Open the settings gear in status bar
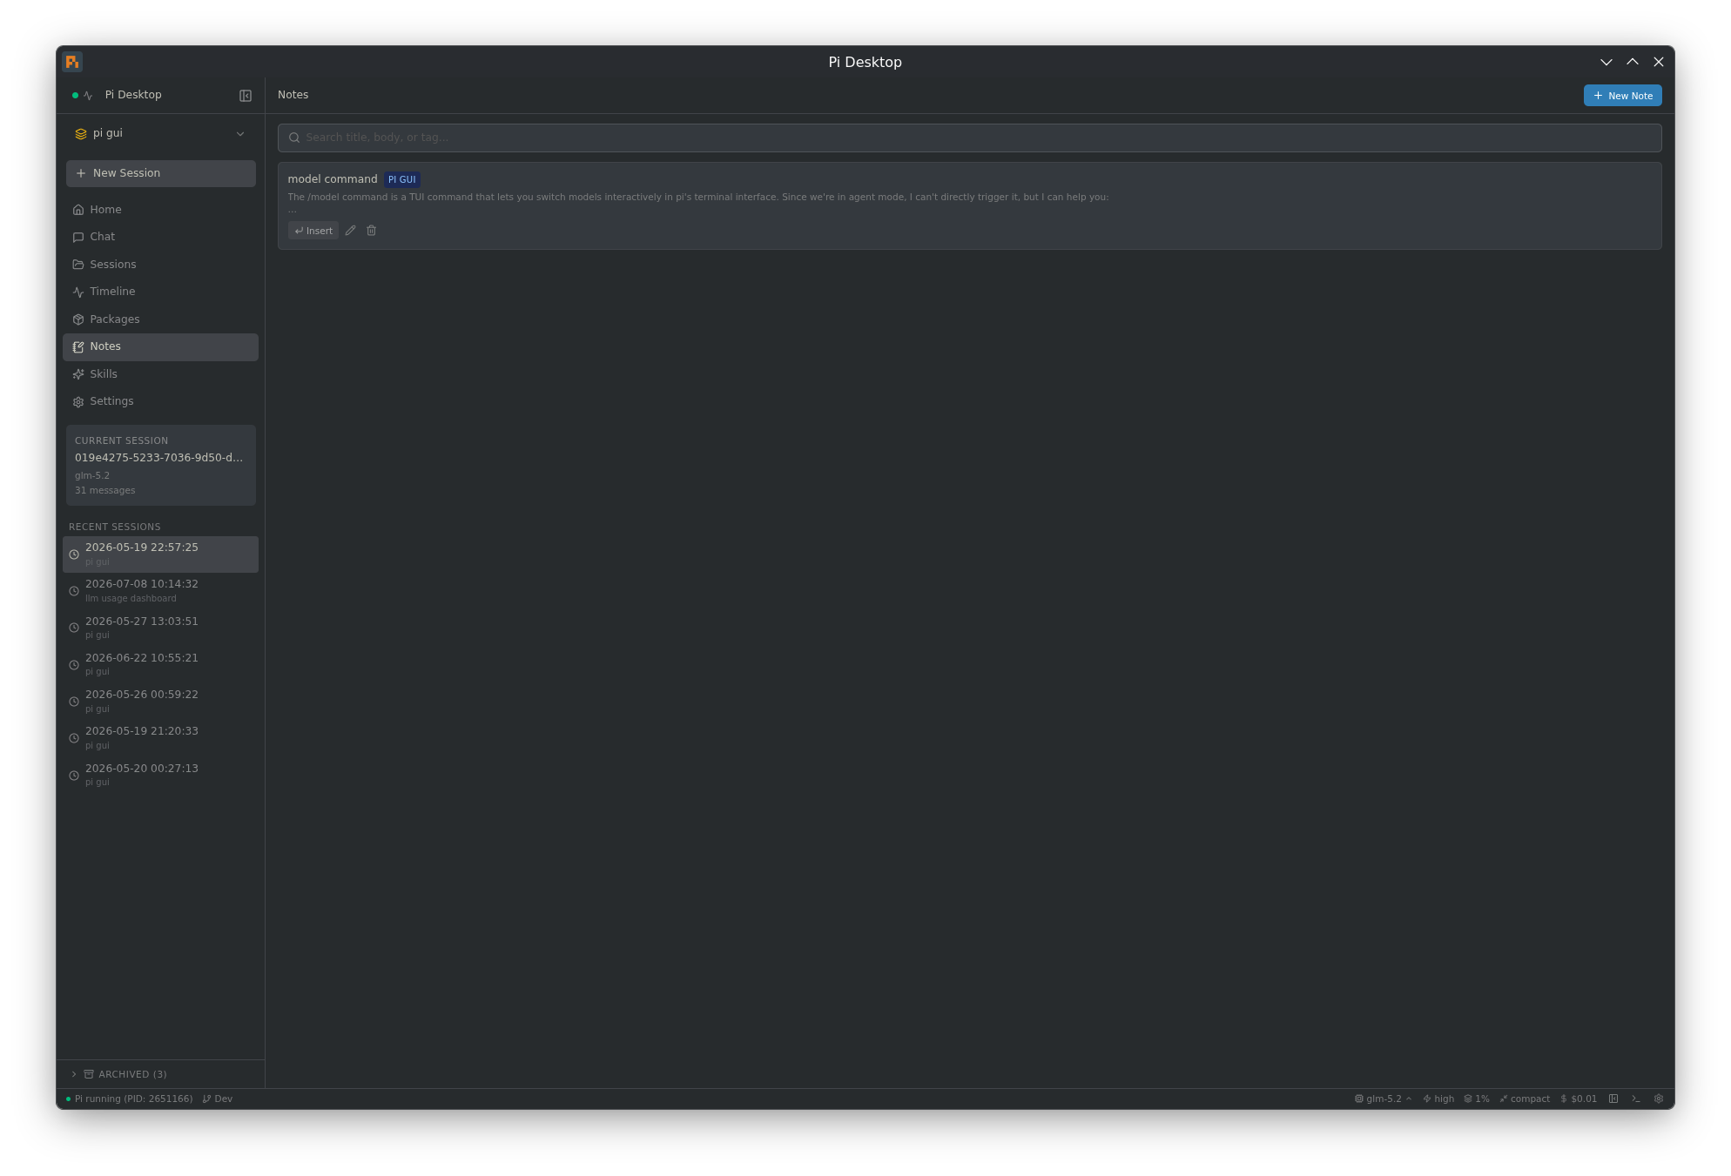The width and height of the screenshot is (1731, 1176). [x=1659, y=1099]
